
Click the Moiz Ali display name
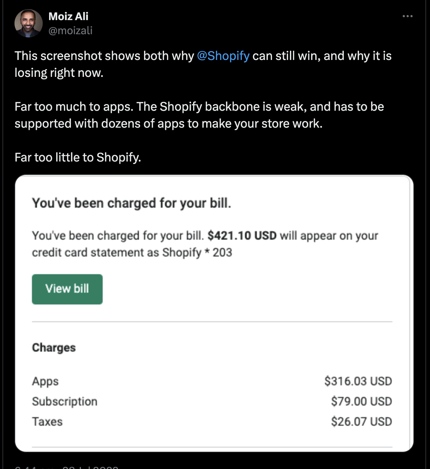tap(68, 16)
